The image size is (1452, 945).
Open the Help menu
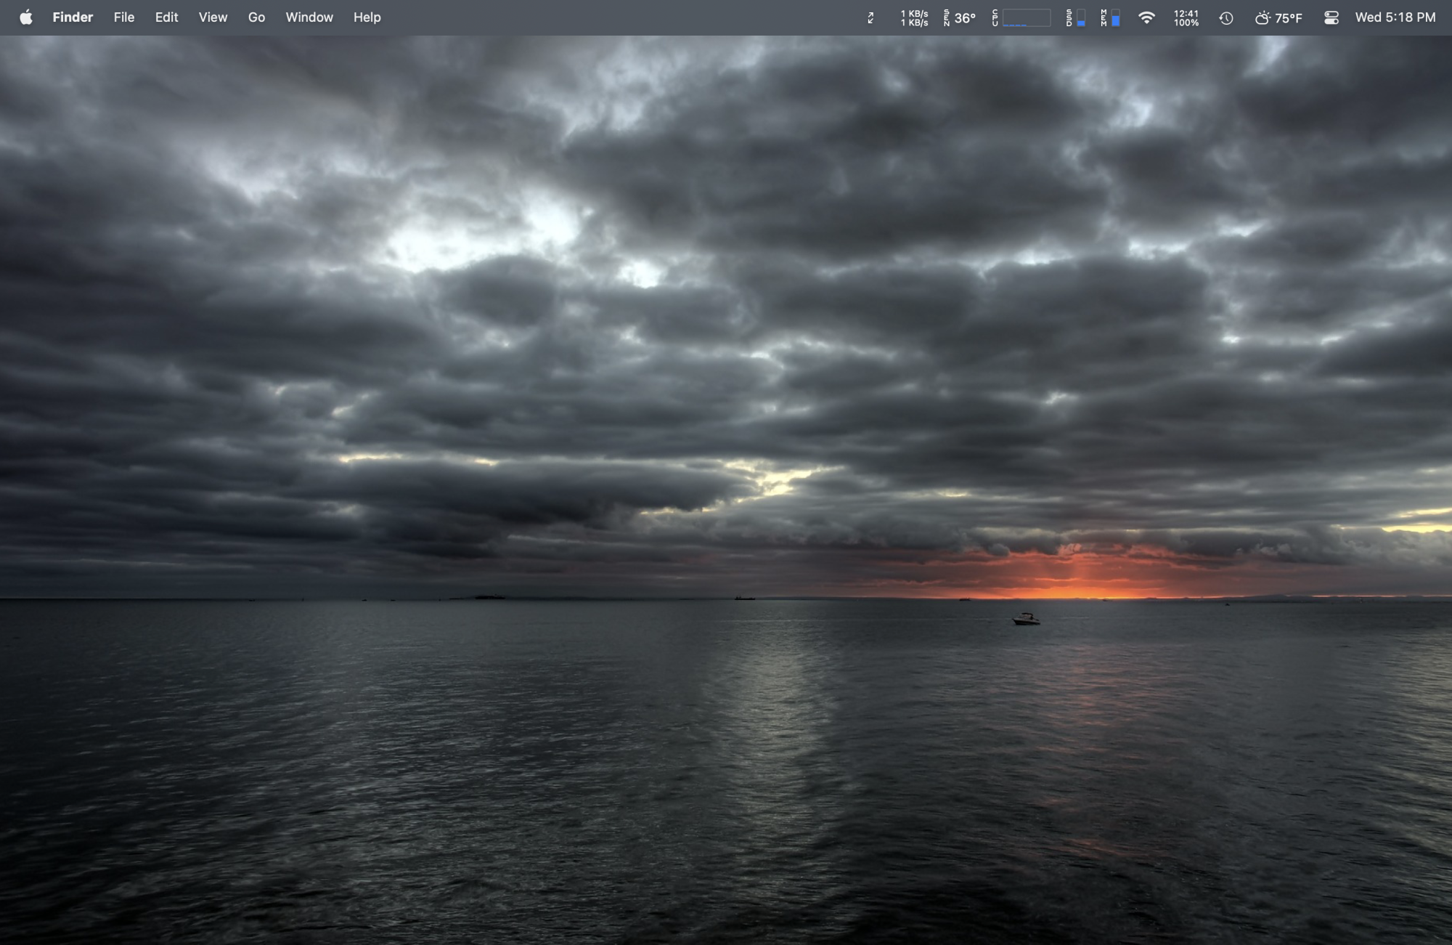pos(367,17)
